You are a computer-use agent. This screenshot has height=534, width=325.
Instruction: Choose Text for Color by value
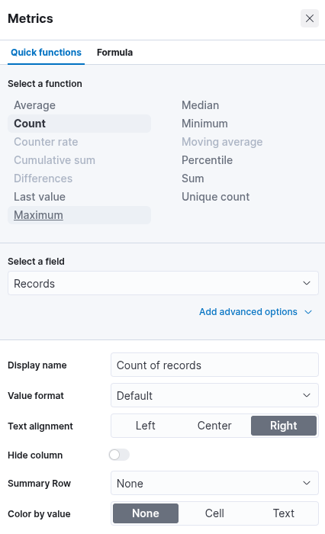(x=284, y=513)
